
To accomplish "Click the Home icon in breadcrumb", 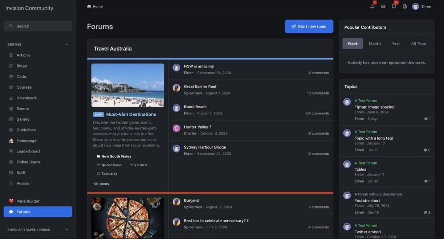I will (89, 7).
